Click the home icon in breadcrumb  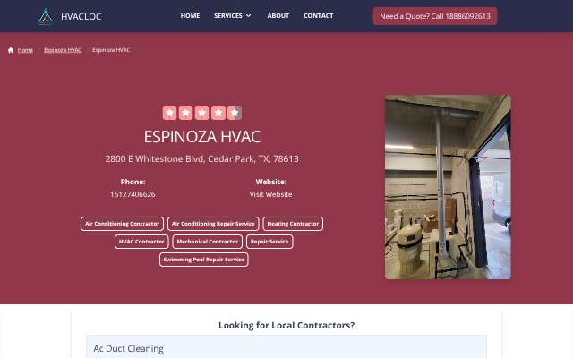(x=11, y=50)
